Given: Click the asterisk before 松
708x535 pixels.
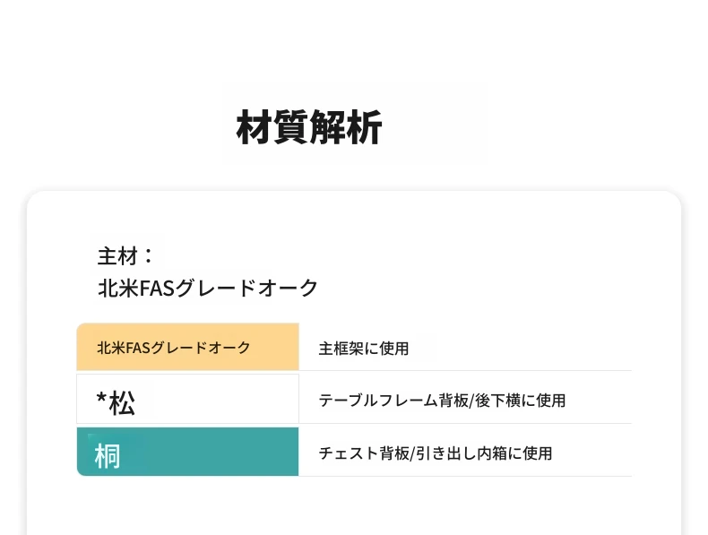Looking at the screenshot, I should (101, 399).
